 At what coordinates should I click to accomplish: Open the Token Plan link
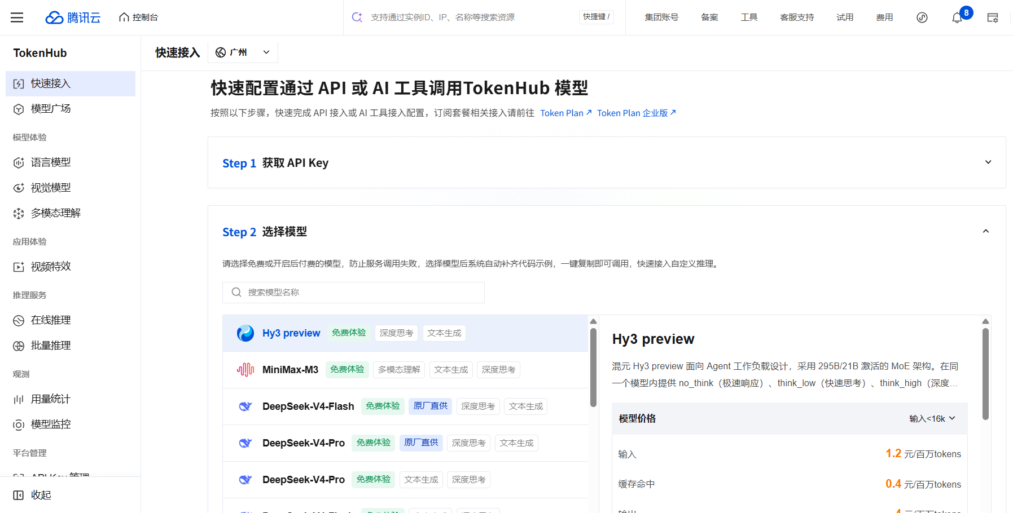[x=566, y=113]
